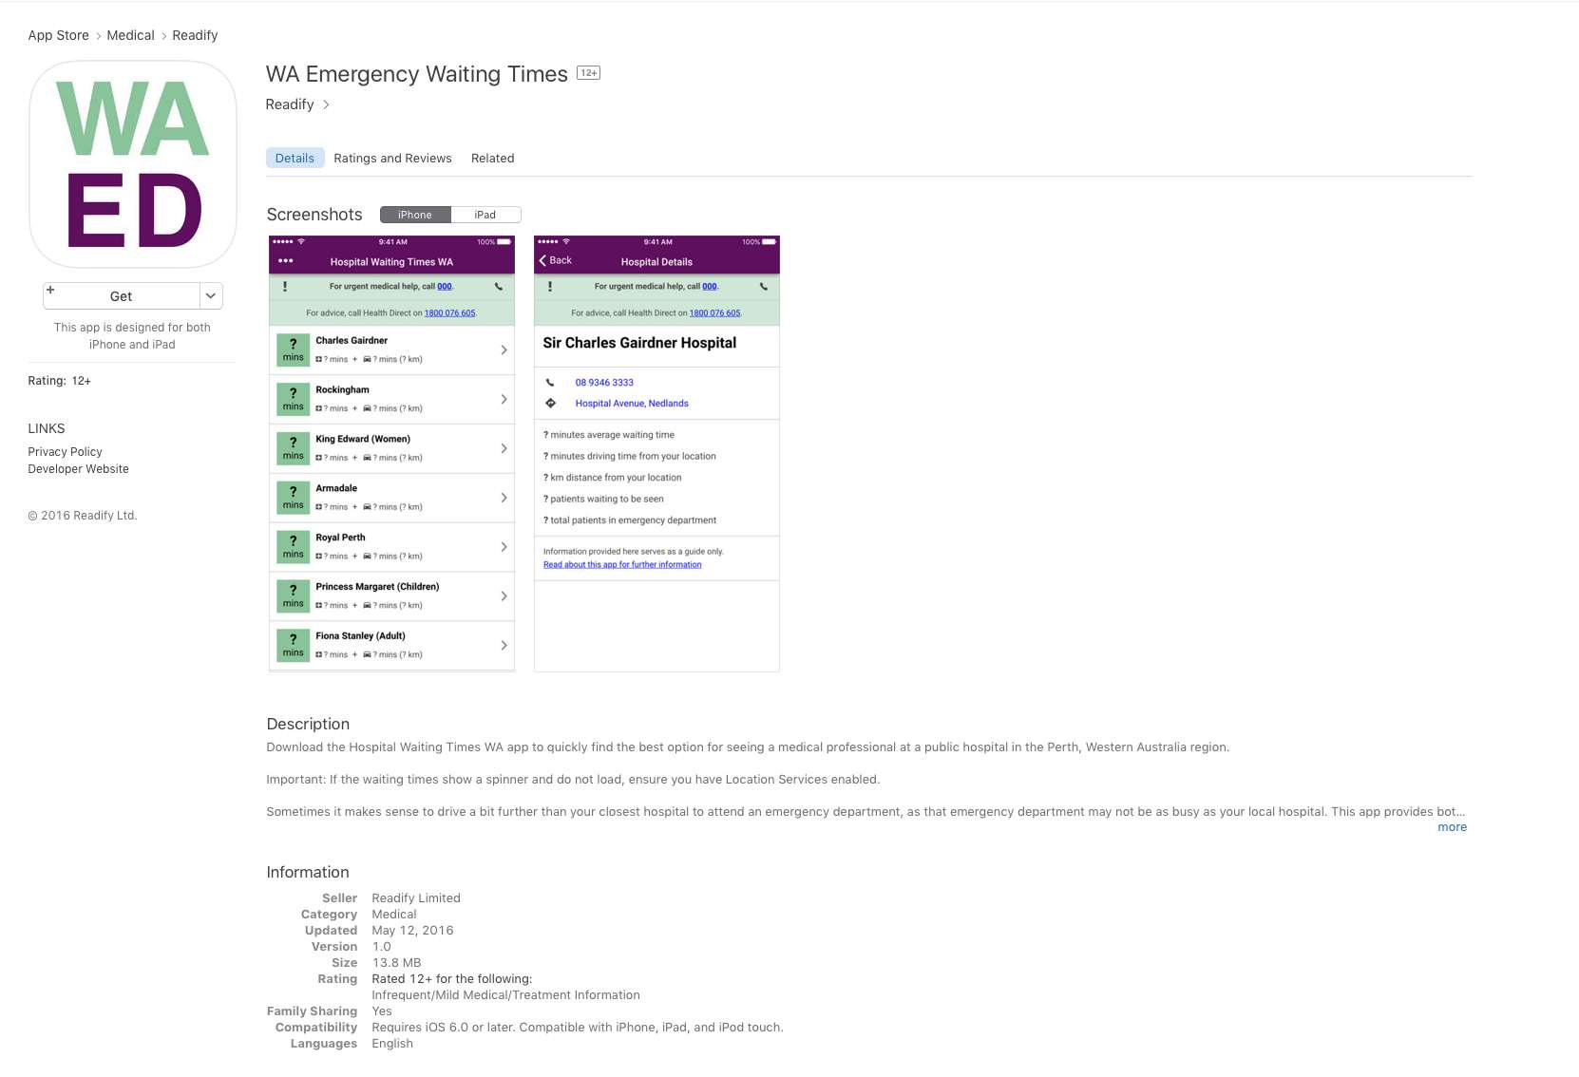
Task: Click the Get button
Action: (121, 296)
